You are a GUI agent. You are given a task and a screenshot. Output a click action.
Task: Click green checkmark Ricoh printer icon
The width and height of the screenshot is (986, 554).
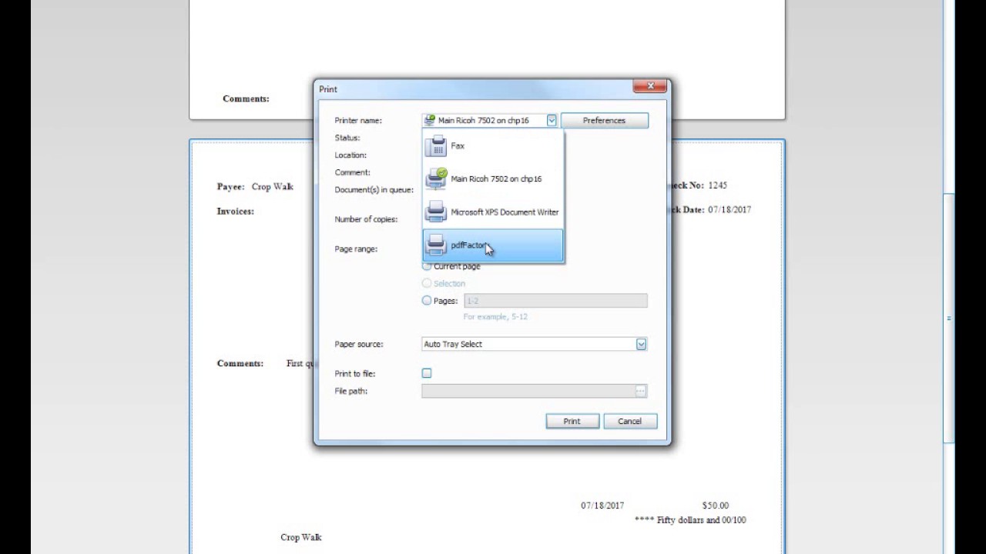point(436,179)
